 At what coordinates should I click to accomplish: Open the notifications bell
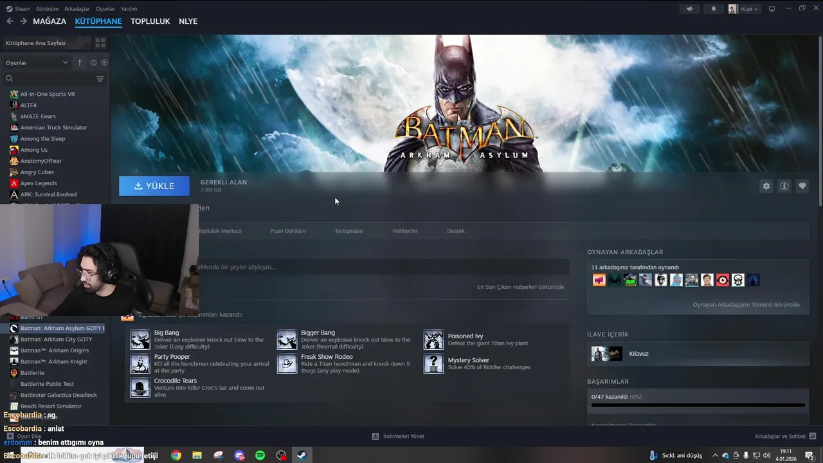click(713, 9)
